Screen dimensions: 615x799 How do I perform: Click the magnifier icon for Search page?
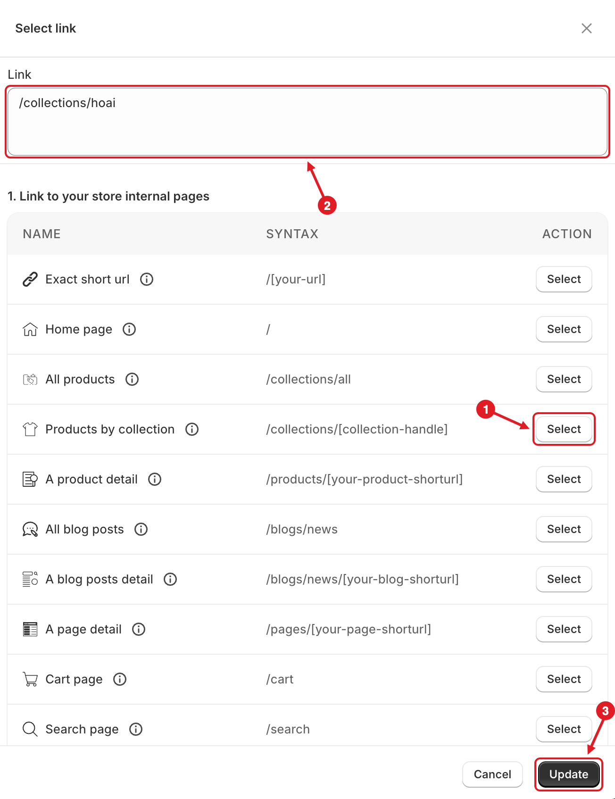[30, 729]
